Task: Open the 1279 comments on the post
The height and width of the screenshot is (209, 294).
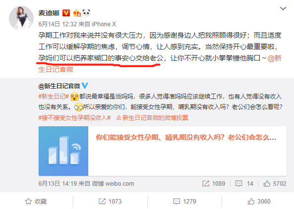Action: (x=184, y=202)
